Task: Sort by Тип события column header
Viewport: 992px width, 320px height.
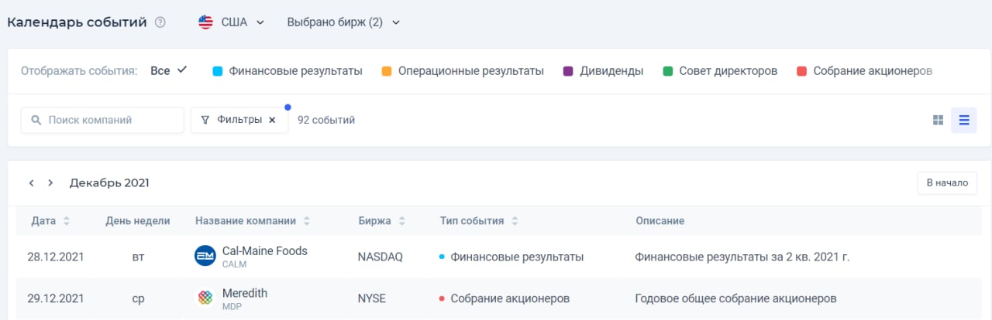Action: [478, 221]
